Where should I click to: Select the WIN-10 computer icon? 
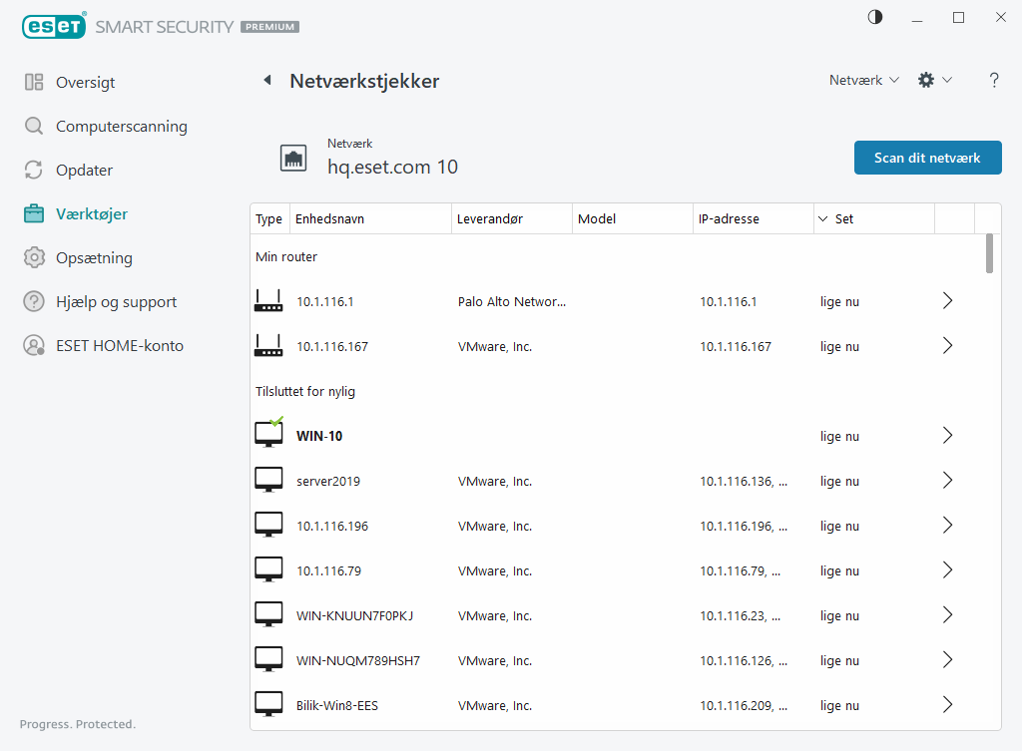pyautogui.click(x=268, y=435)
